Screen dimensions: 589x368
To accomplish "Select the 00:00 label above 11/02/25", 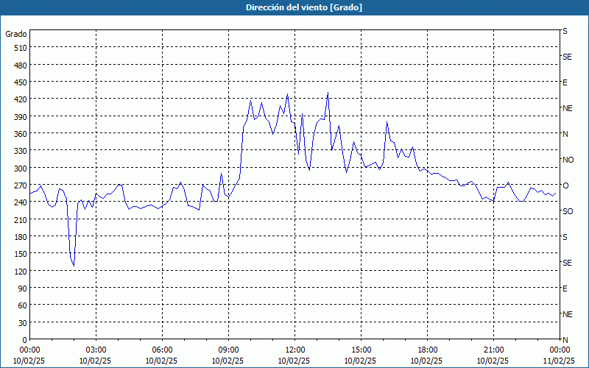I will pyautogui.click(x=560, y=350).
